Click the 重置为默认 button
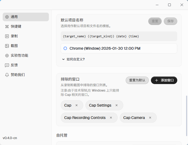 137,80
